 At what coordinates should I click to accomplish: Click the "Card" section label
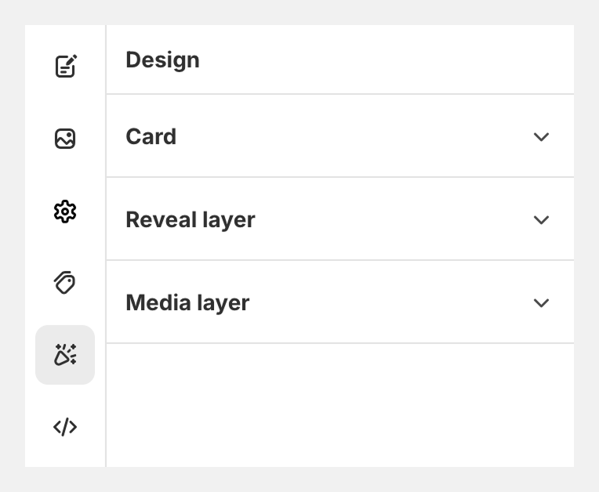(x=151, y=136)
